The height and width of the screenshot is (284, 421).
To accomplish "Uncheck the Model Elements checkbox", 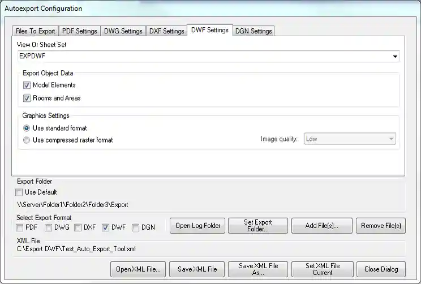I will click(27, 85).
